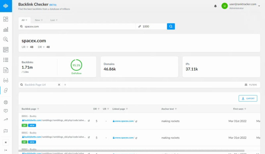Open the flag icon in sidebar

pos(6,131)
